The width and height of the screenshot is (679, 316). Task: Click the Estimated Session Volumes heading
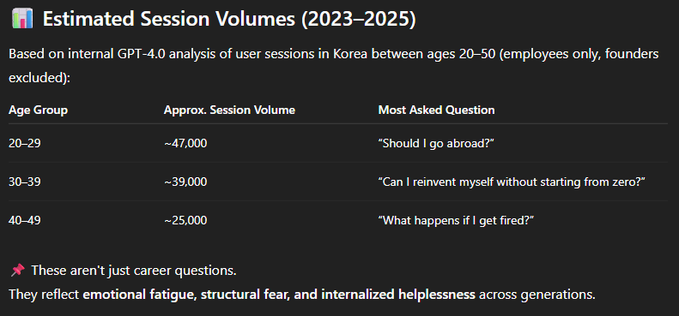click(x=229, y=21)
